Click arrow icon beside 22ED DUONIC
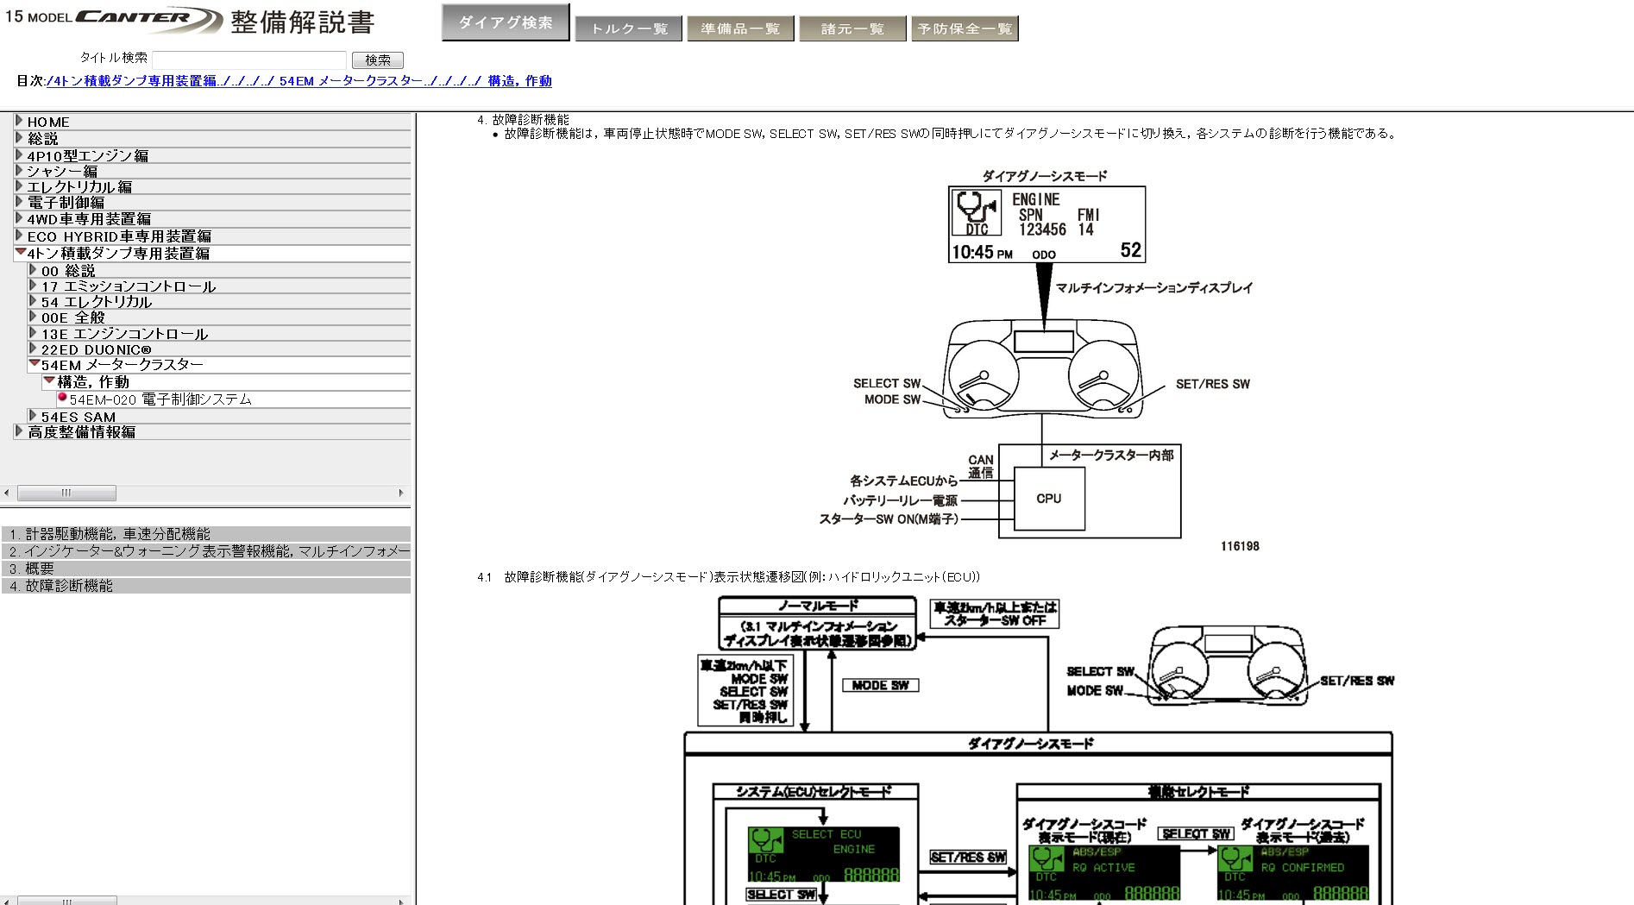1634x905 pixels. pyautogui.click(x=33, y=349)
